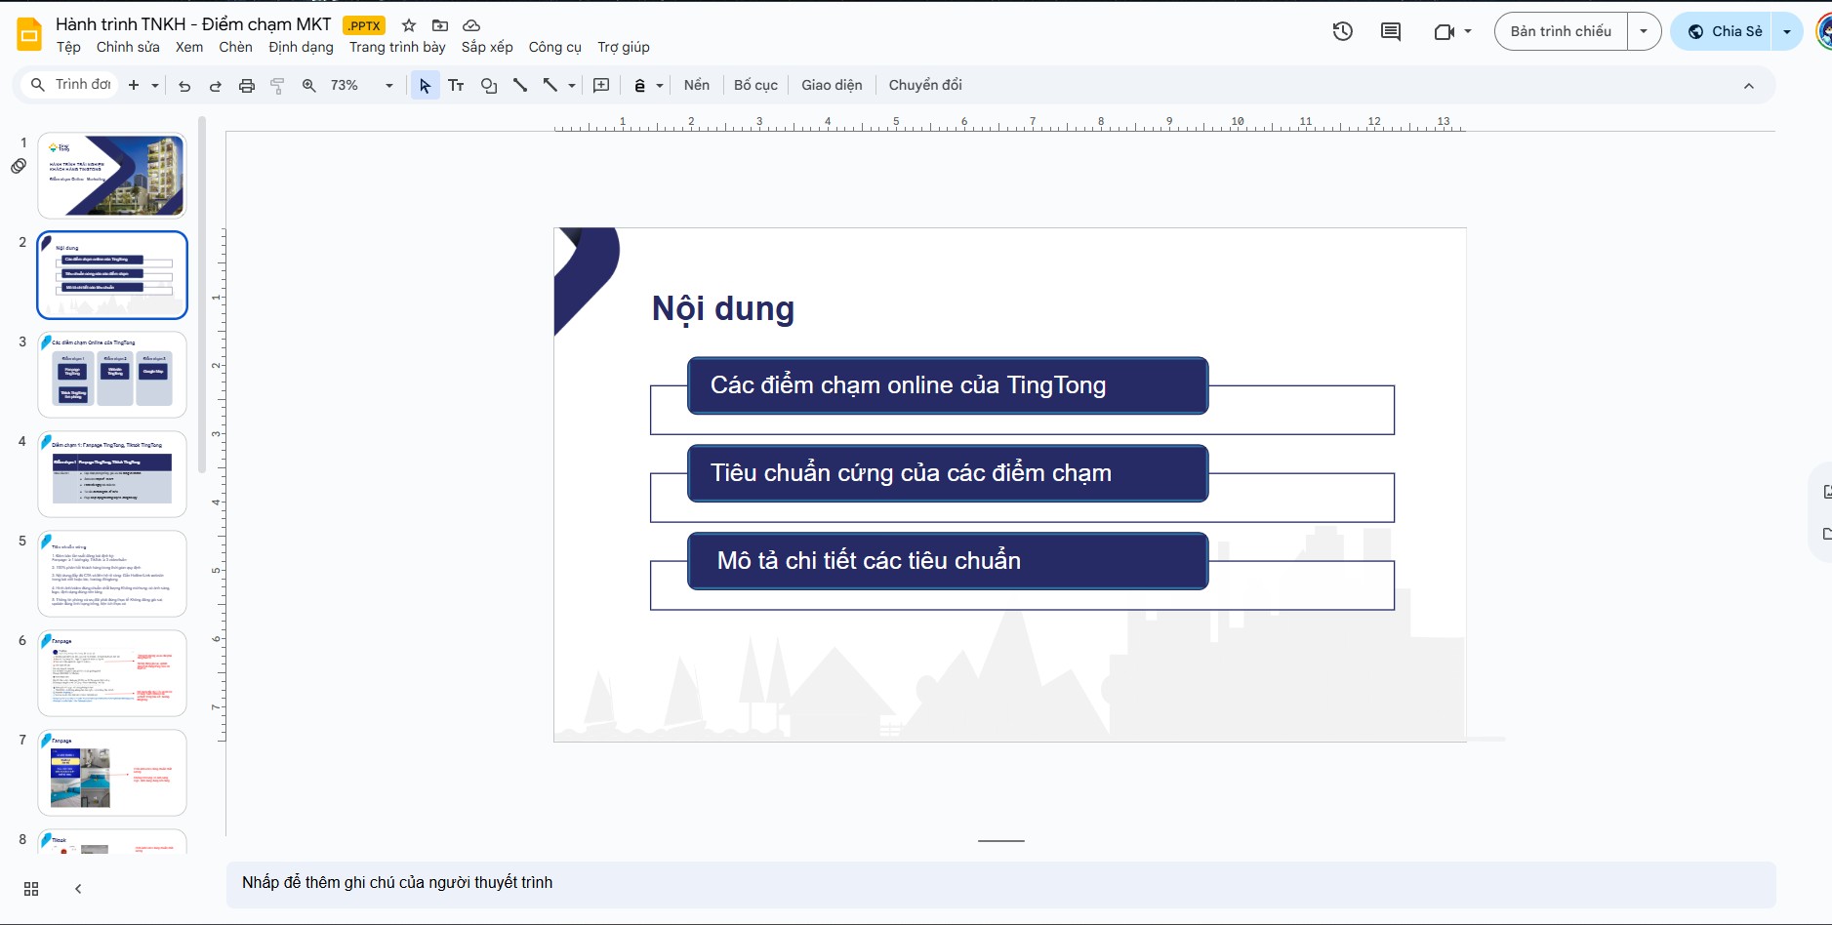This screenshot has height=925, width=1832.
Task: Open the Định dạng menu
Action: pos(301,47)
